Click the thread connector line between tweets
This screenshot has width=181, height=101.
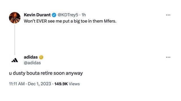coord(15,40)
